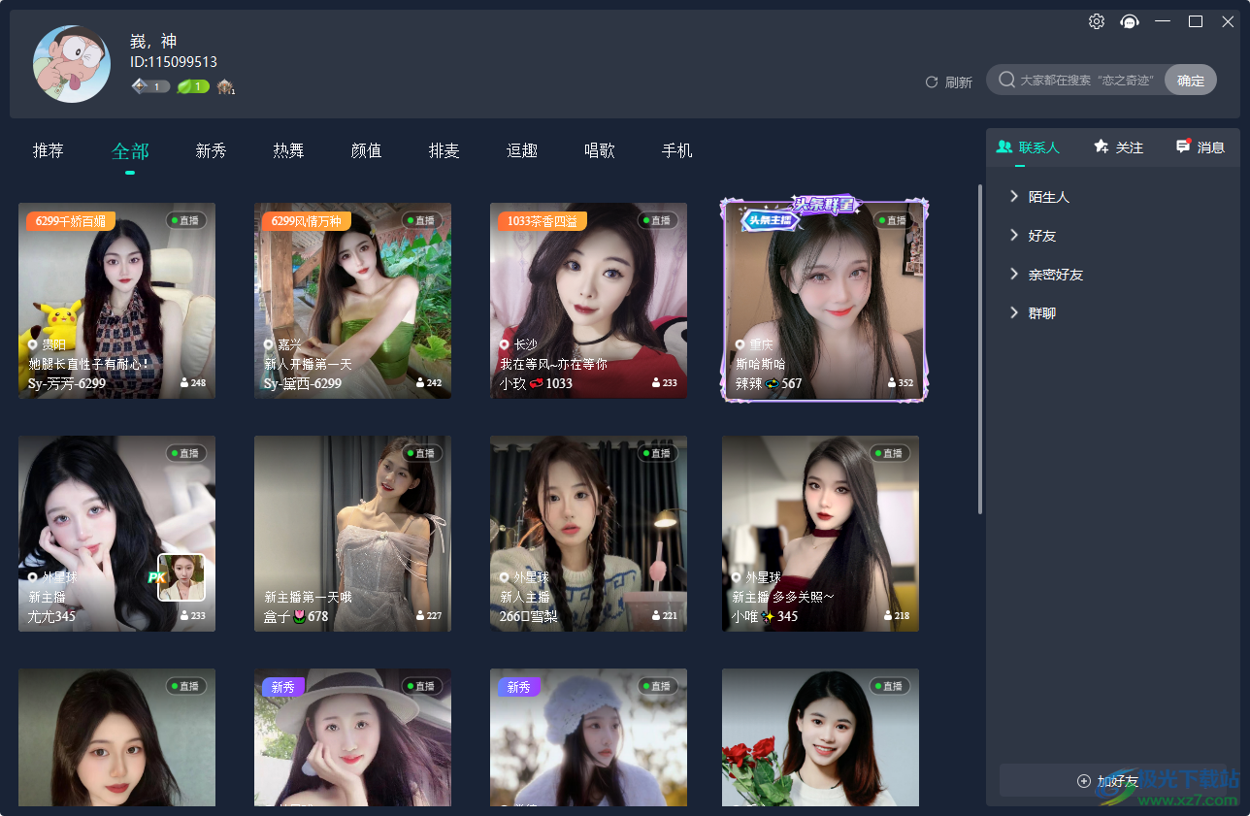Open rose girl live room thumbnail
Image resolution: width=1250 pixels, height=816 pixels.
click(x=820, y=737)
